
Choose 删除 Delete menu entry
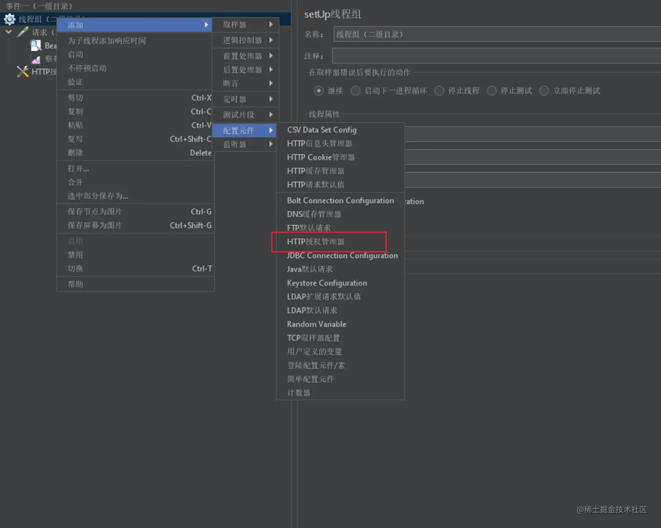(136, 153)
